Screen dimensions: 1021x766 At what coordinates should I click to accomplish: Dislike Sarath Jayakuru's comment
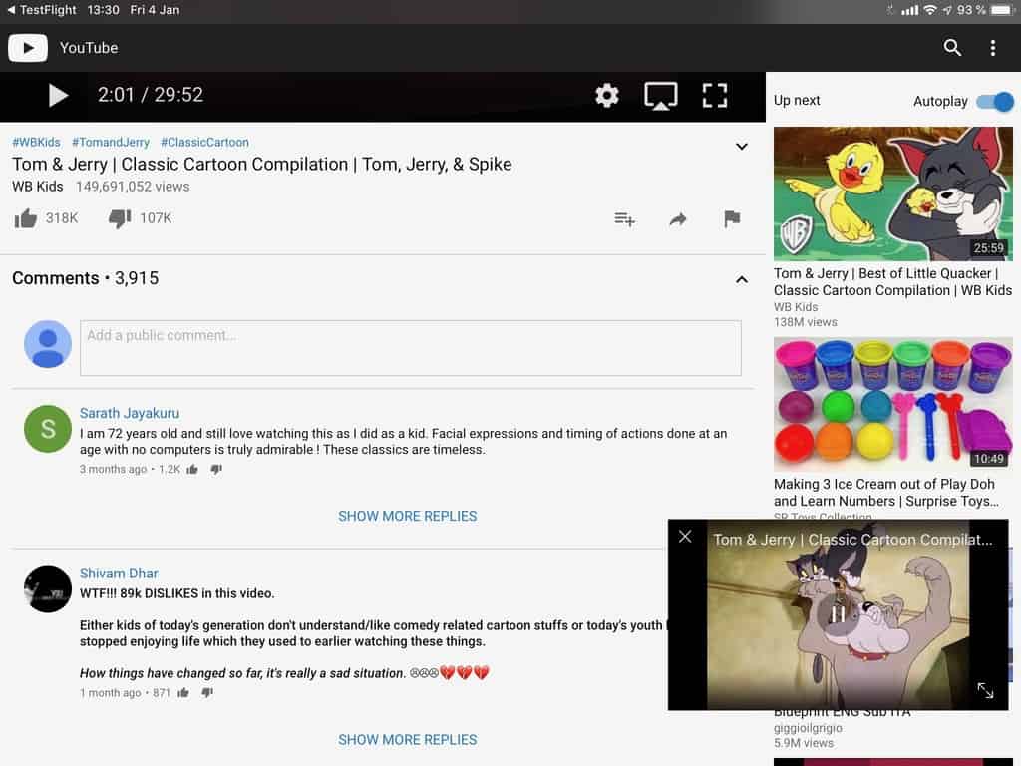coord(216,469)
